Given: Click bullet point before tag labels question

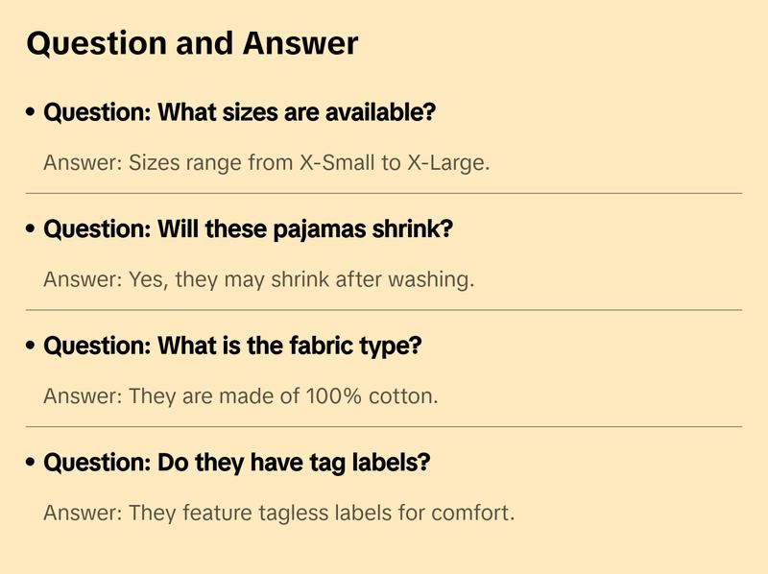Looking at the screenshot, I should click(32, 464).
